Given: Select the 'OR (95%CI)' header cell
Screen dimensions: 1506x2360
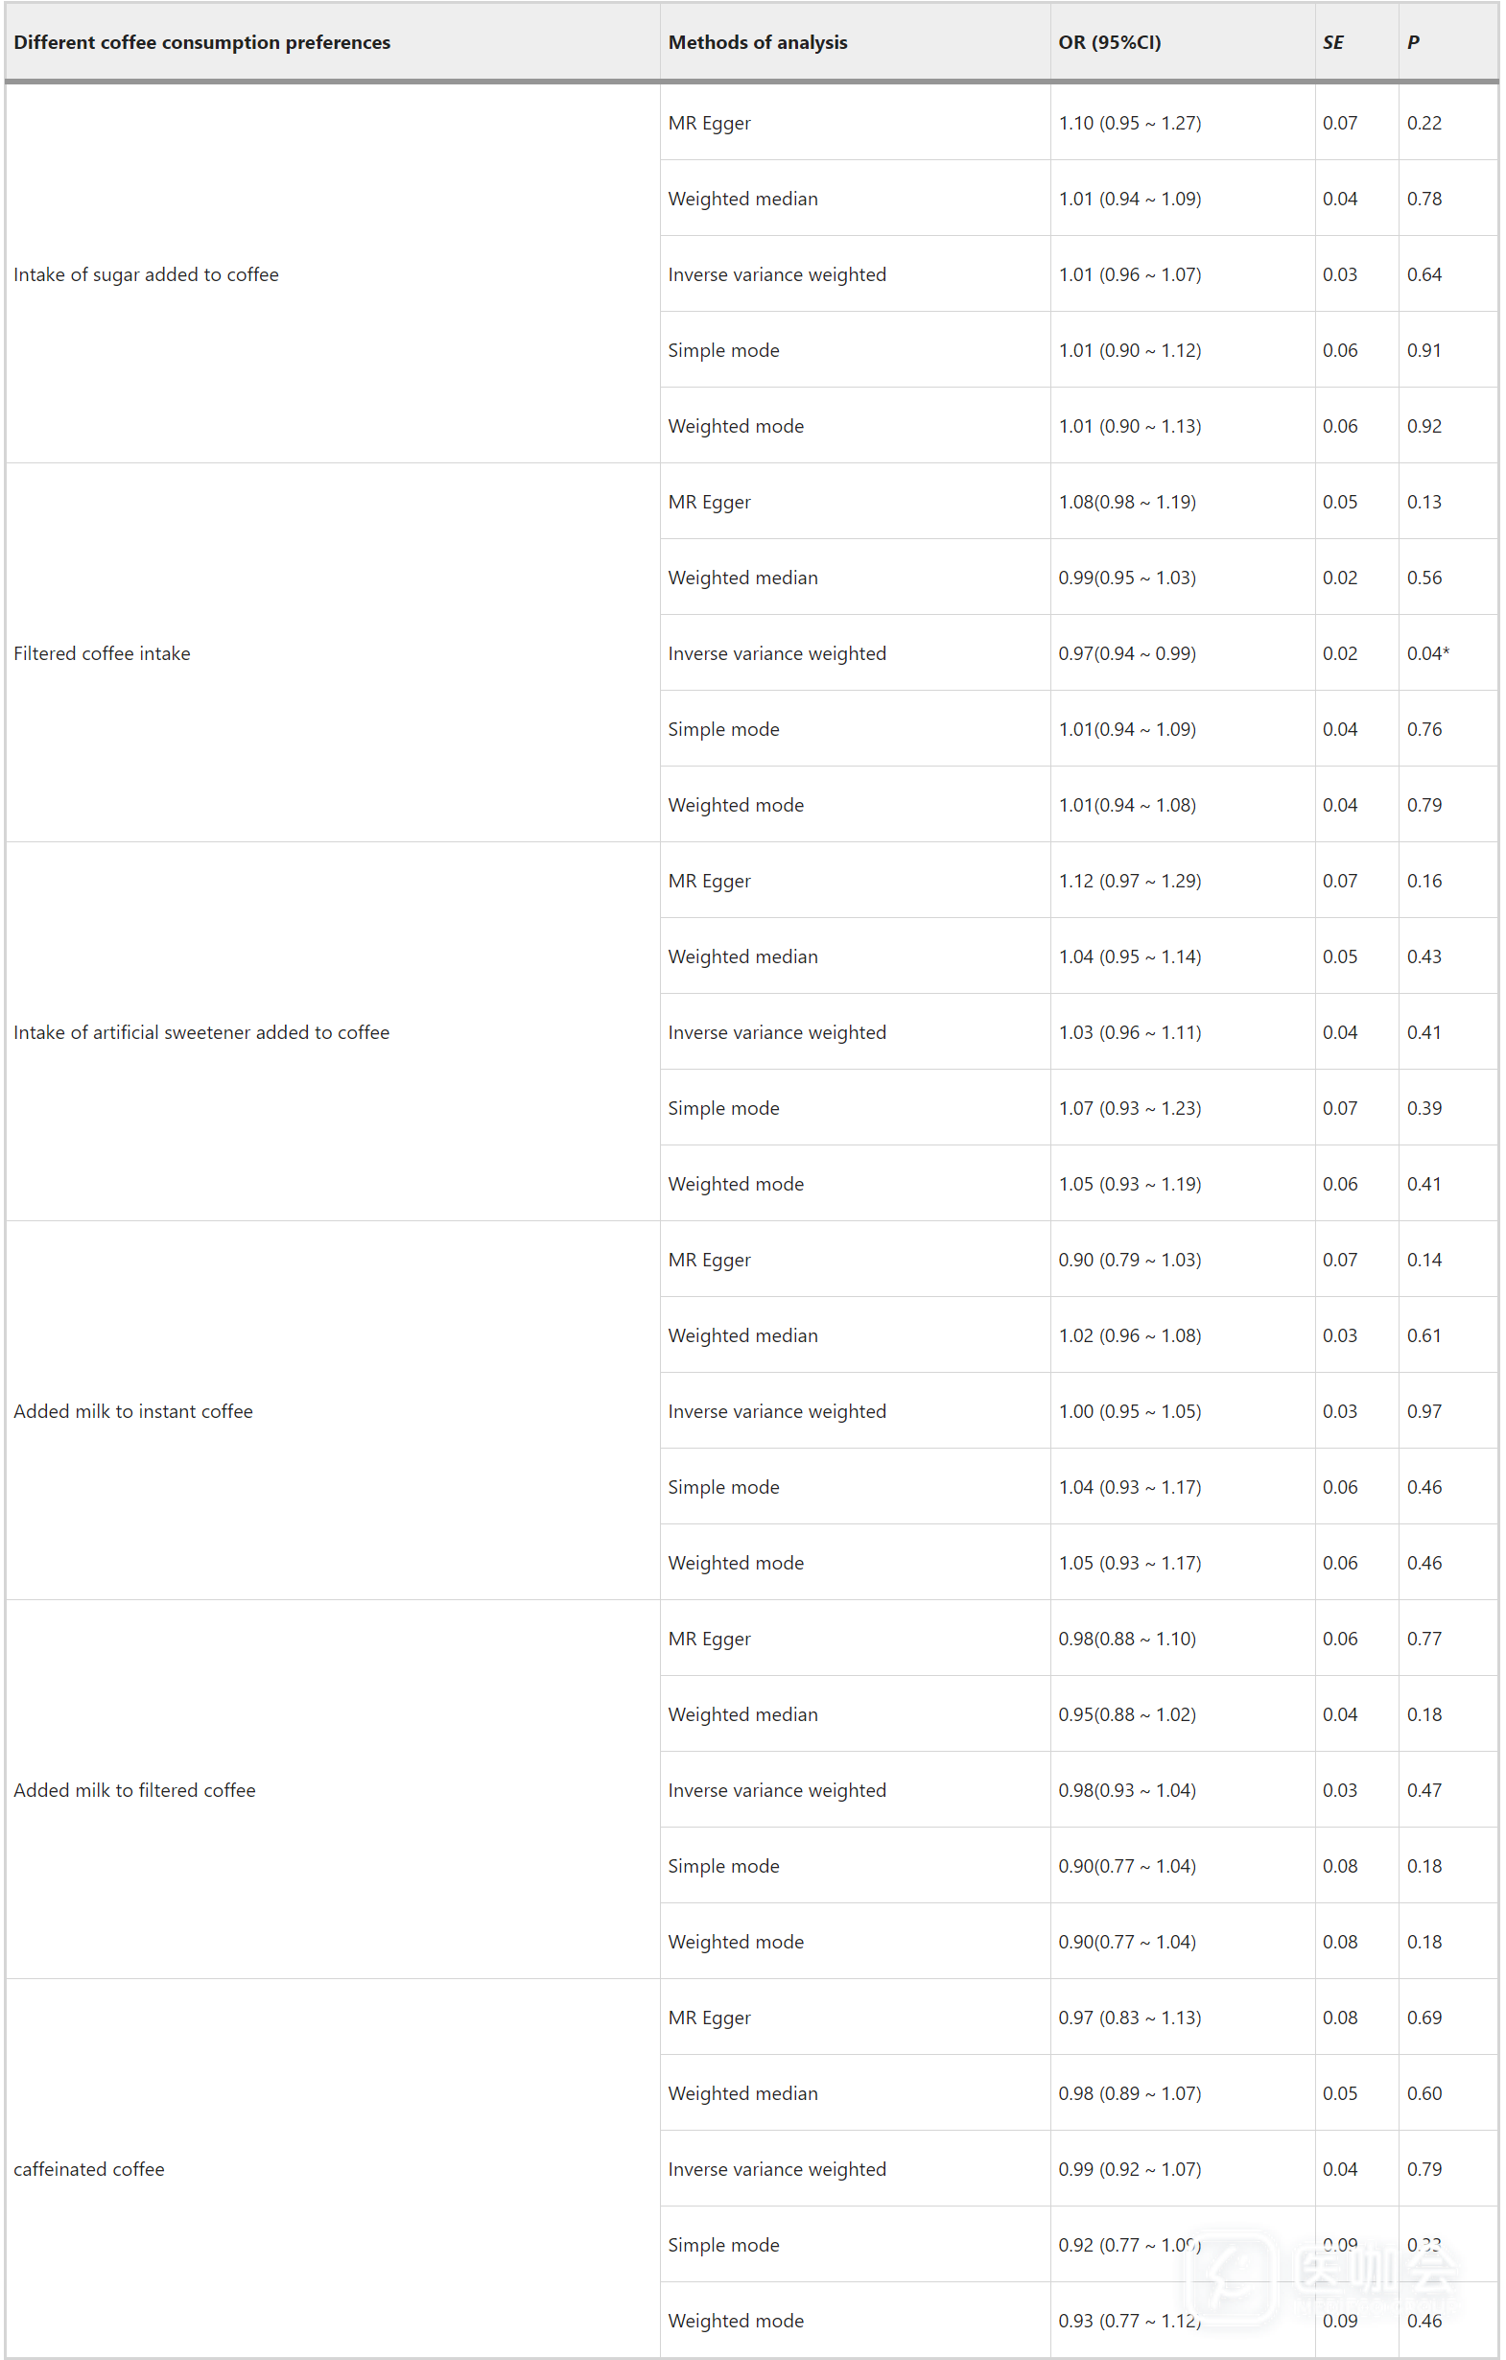Looking at the screenshot, I should click(x=1109, y=42).
